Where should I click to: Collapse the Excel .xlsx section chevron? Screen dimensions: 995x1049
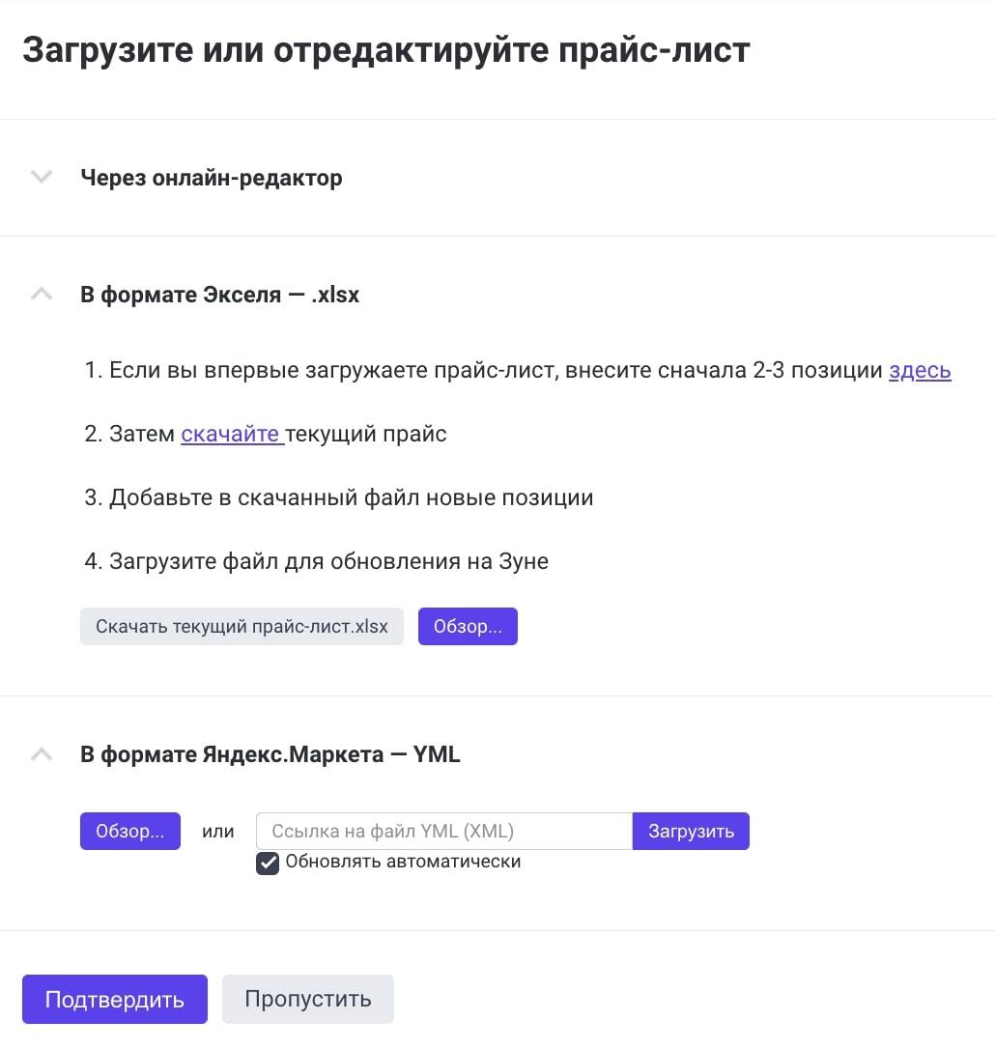pos(42,294)
